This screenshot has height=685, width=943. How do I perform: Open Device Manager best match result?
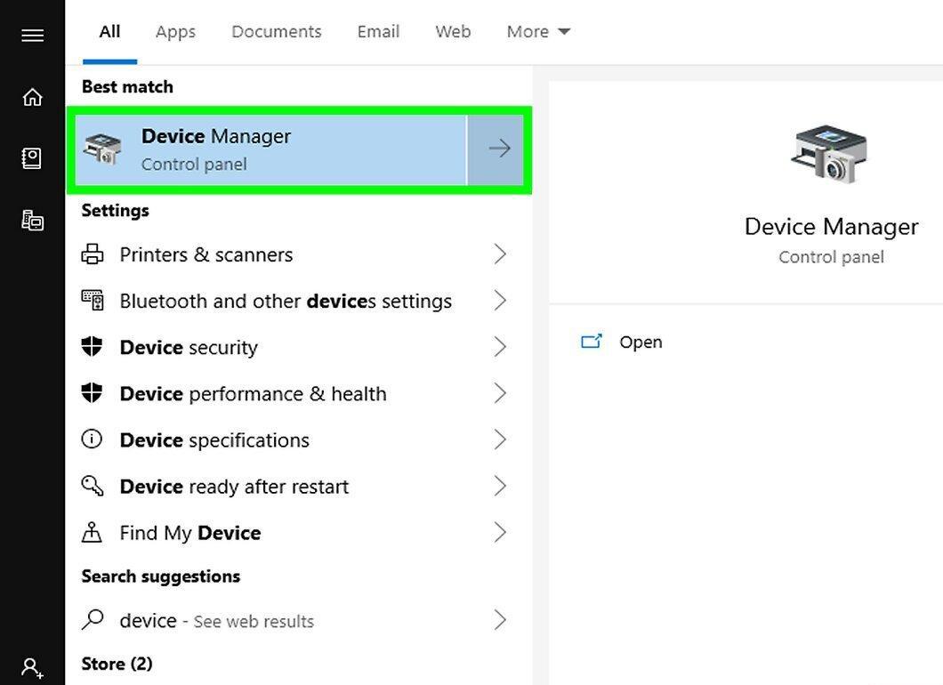pos(270,149)
